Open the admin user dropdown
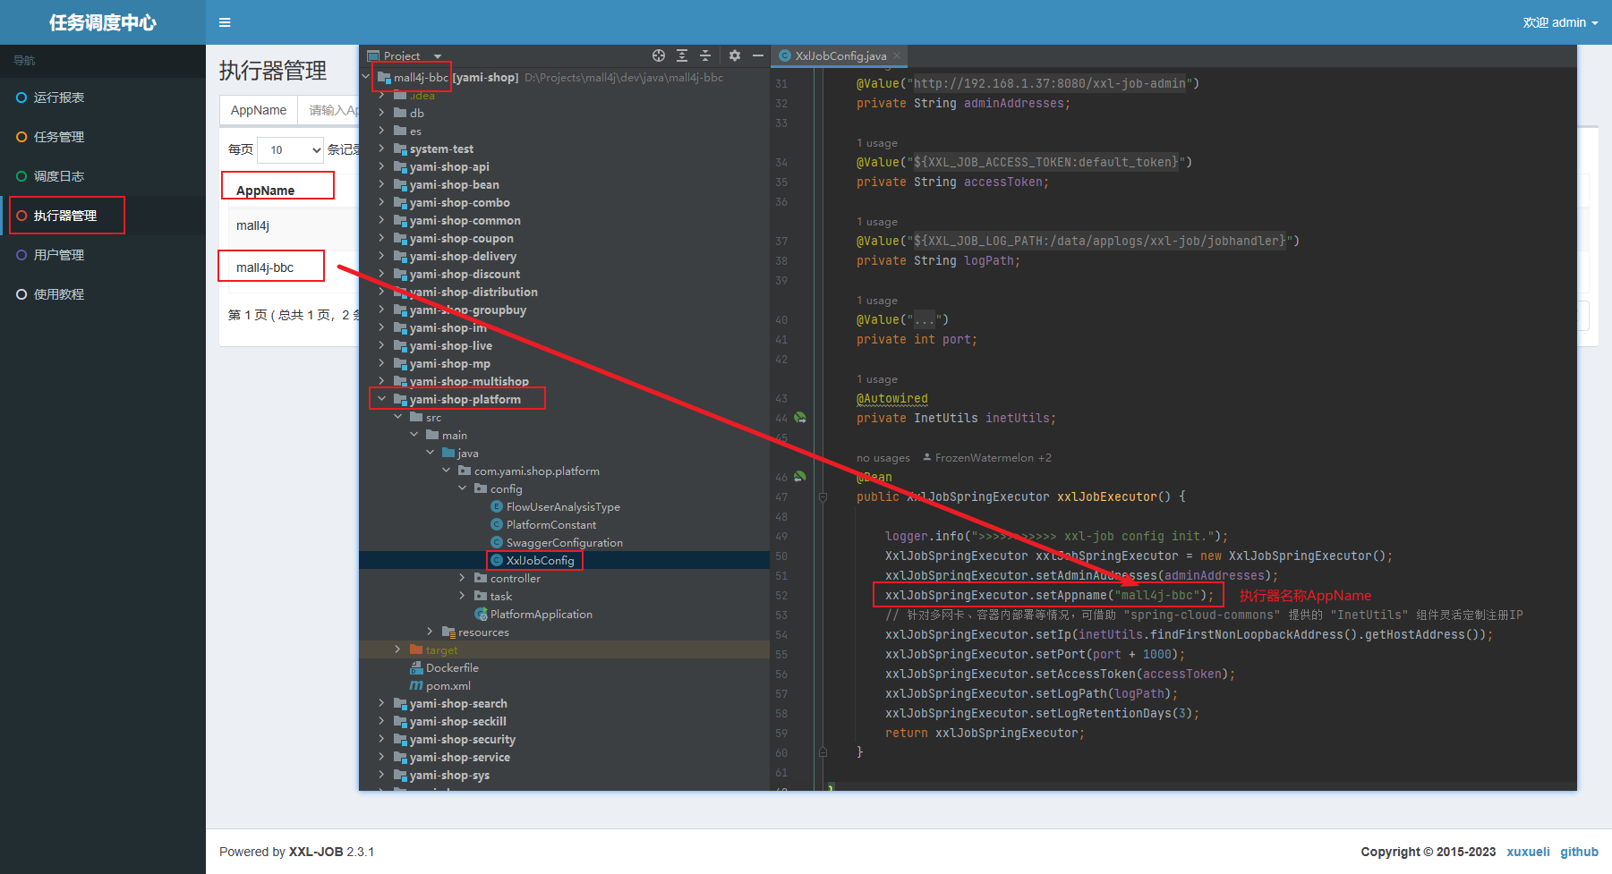Image resolution: width=1612 pixels, height=874 pixels. tap(1560, 22)
